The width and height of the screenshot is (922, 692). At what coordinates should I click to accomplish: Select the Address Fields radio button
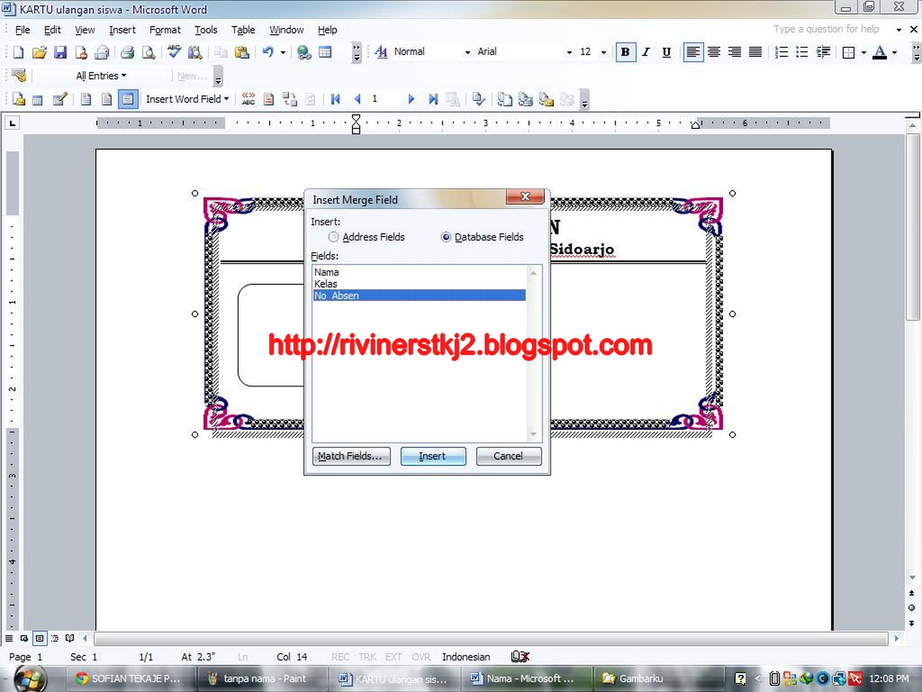click(333, 237)
